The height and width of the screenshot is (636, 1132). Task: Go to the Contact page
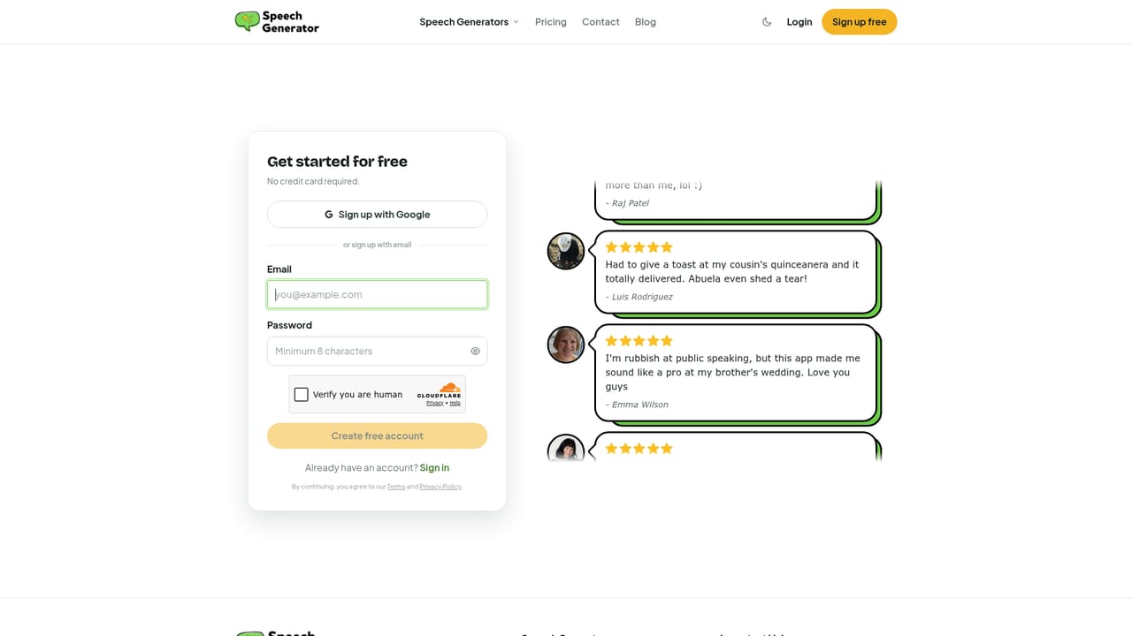[600, 22]
